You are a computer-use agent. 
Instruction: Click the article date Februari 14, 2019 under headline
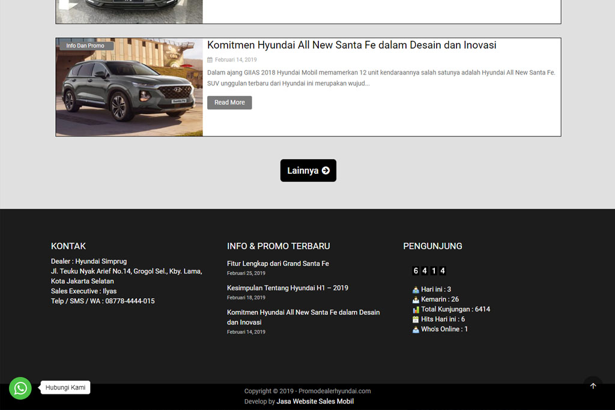click(235, 60)
